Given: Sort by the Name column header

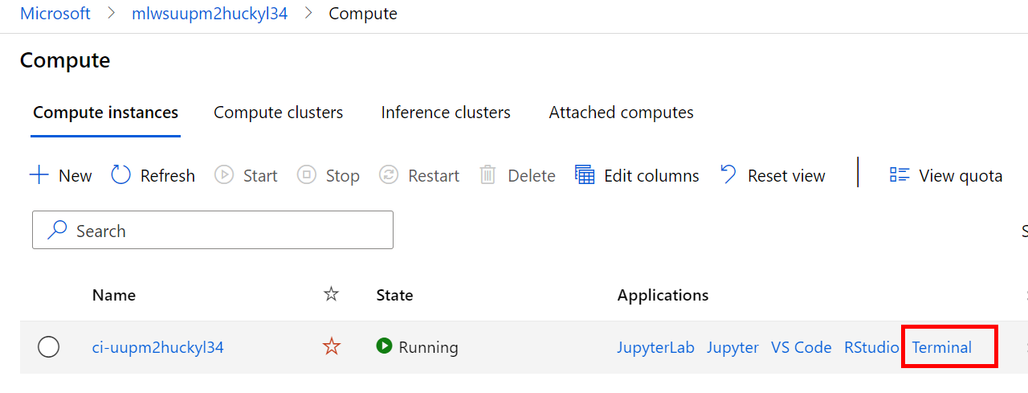Looking at the screenshot, I should [114, 295].
